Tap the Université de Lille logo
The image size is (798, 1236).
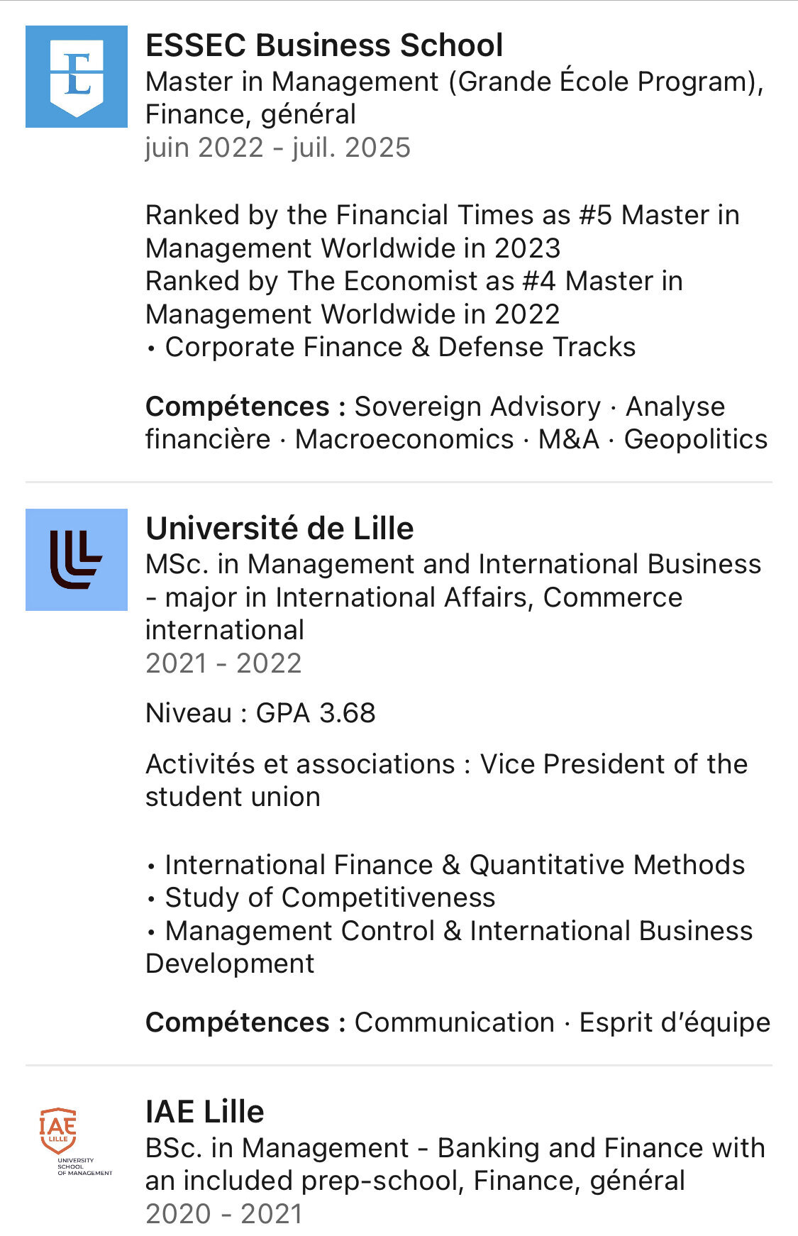(x=77, y=560)
